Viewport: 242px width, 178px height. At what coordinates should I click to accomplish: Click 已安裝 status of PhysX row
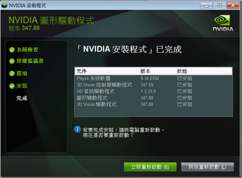(185, 78)
